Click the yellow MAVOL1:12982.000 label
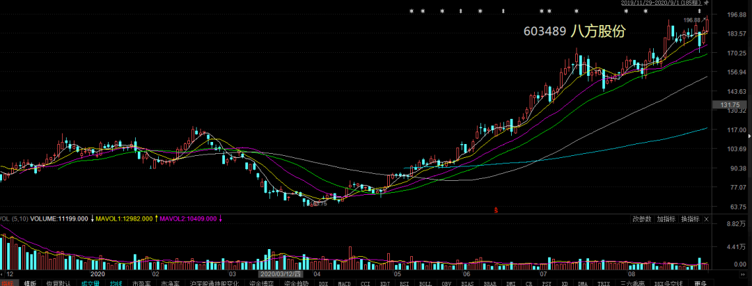This screenshot has width=752, height=286. [x=125, y=219]
